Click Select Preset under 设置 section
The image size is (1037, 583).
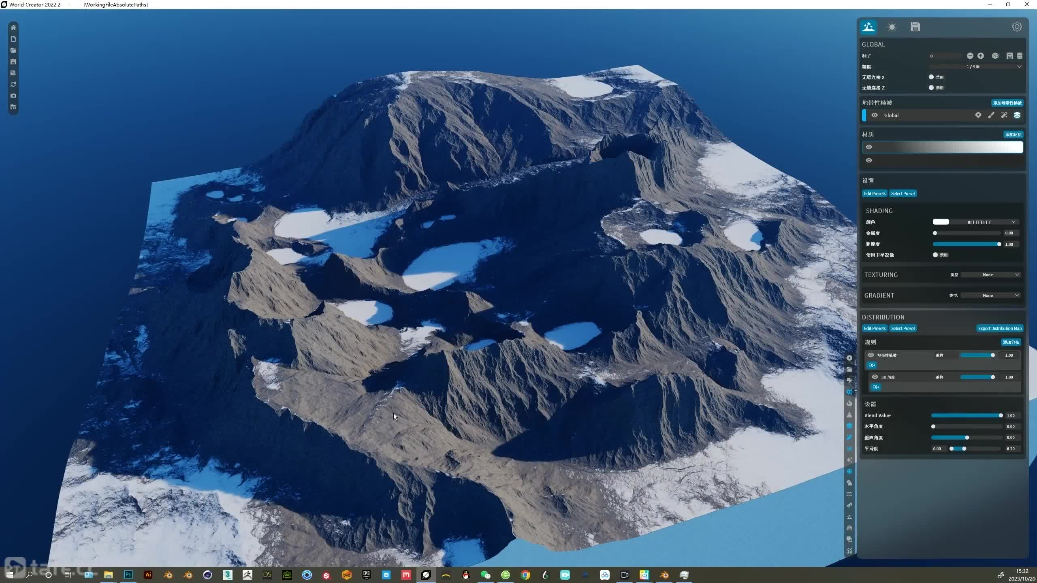pyautogui.click(x=903, y=194)
